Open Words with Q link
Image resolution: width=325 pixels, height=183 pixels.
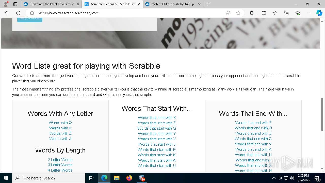click(x=60, y=123)
